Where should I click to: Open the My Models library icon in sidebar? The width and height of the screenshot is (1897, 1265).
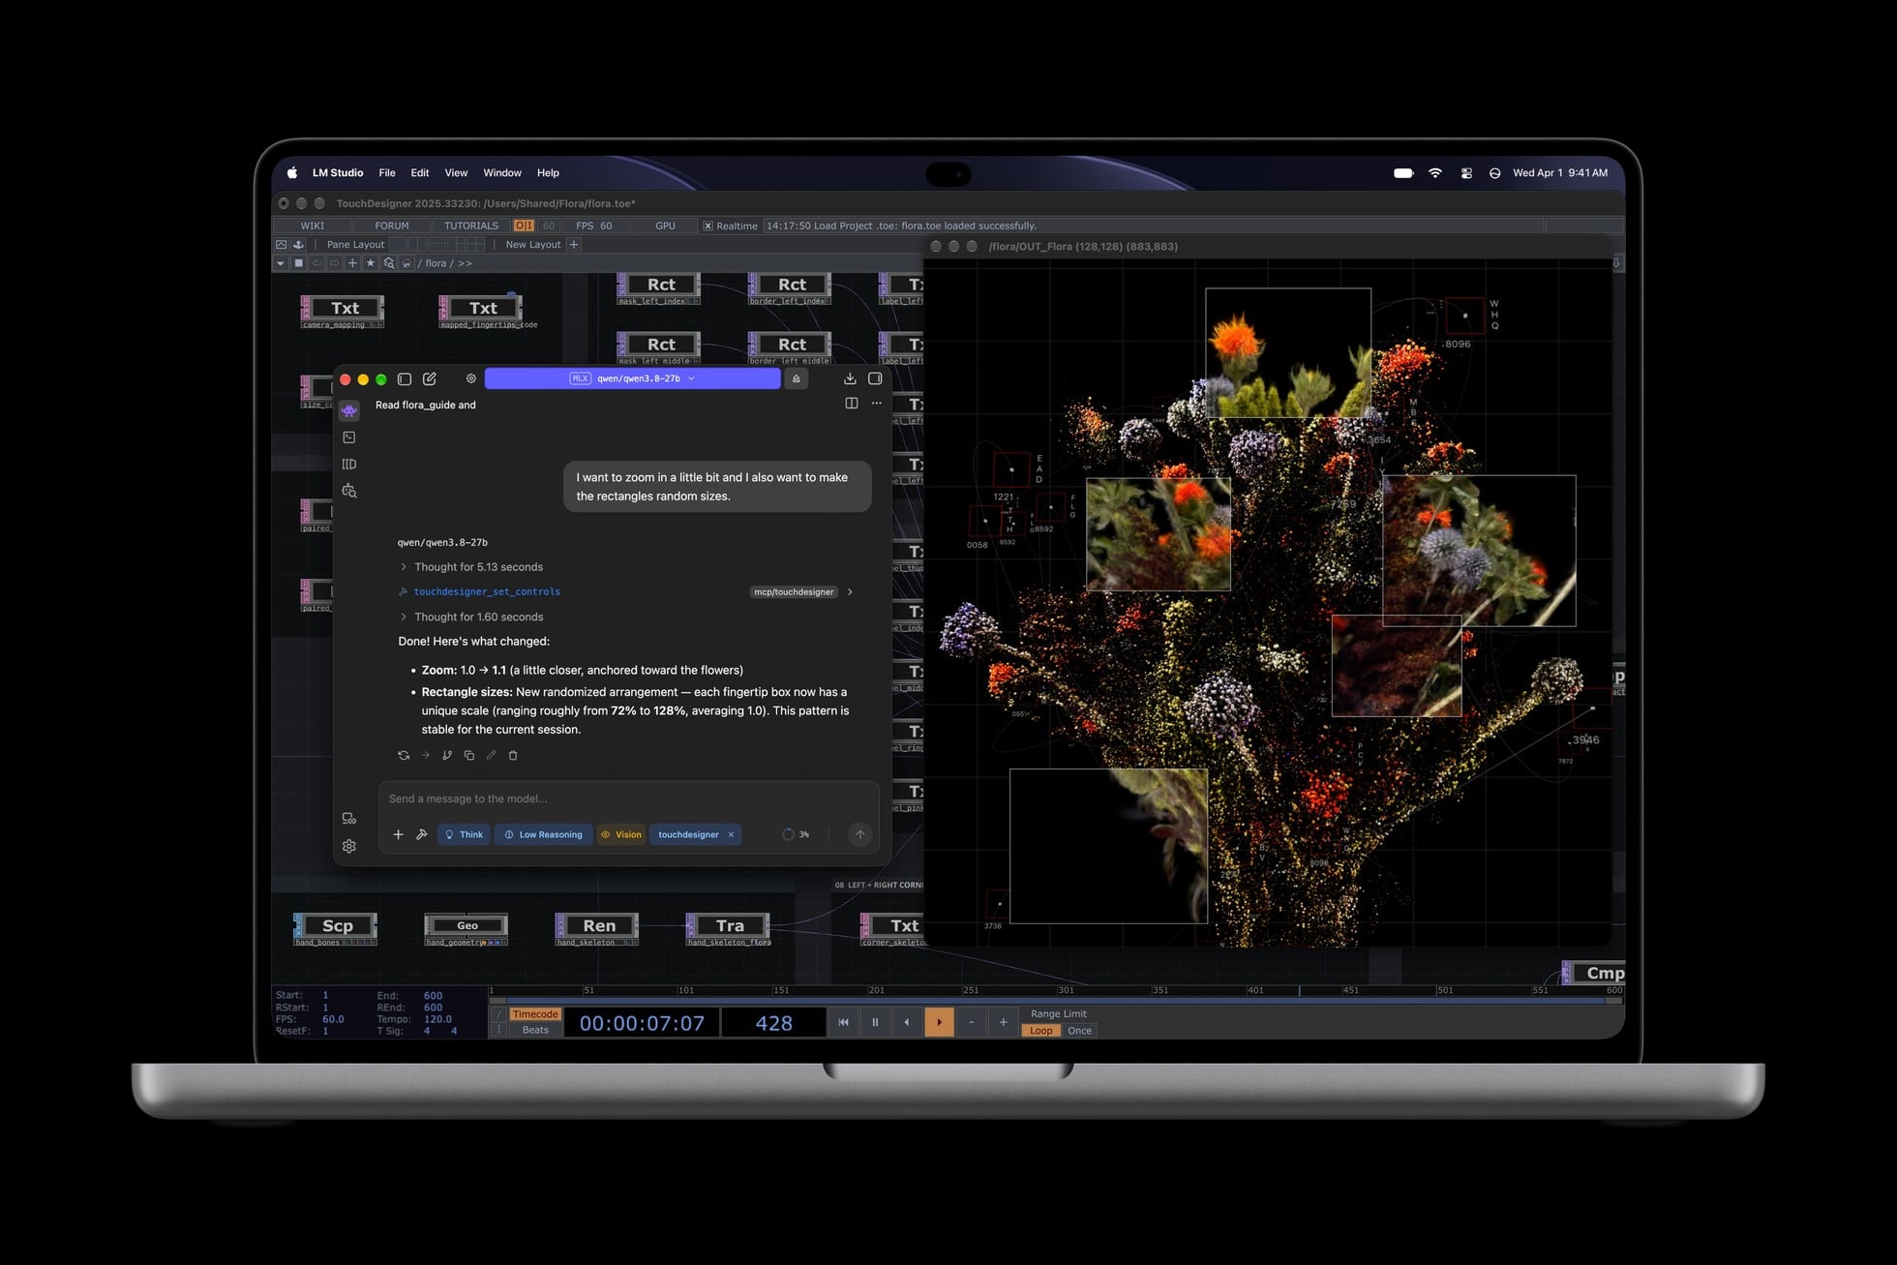[349, 465]
